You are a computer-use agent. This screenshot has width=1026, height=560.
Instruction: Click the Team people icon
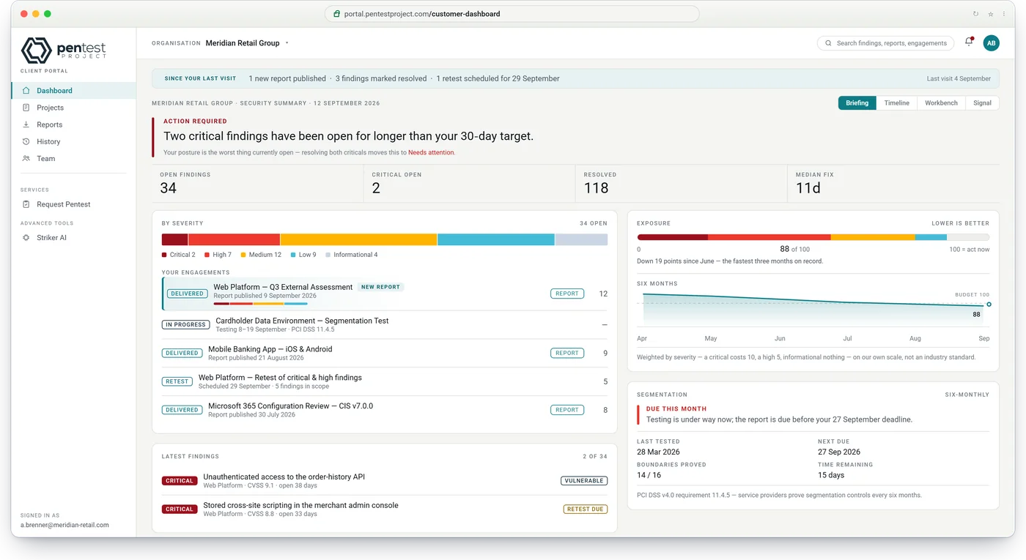coord(26,158)
